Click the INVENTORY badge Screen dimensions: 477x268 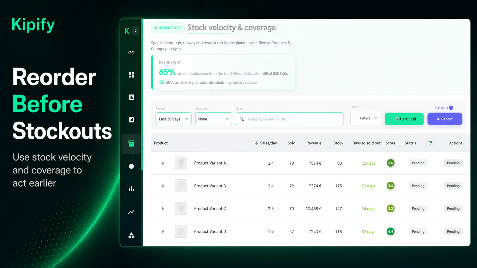pos(168,28)
